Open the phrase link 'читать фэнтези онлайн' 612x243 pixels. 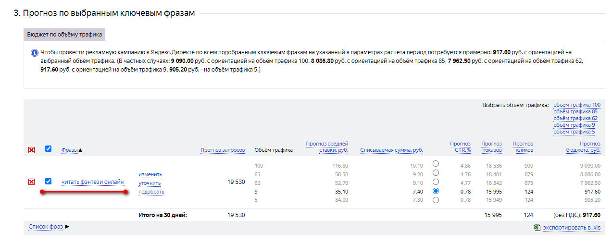pos(93,182)
